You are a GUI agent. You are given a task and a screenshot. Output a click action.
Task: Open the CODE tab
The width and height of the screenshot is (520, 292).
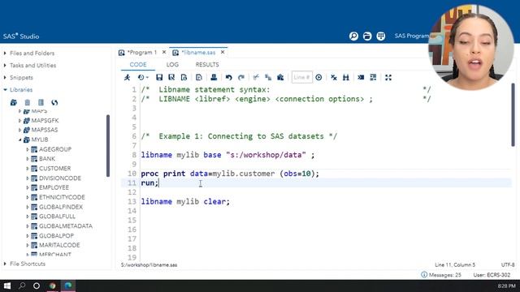[x=138, y=65]
